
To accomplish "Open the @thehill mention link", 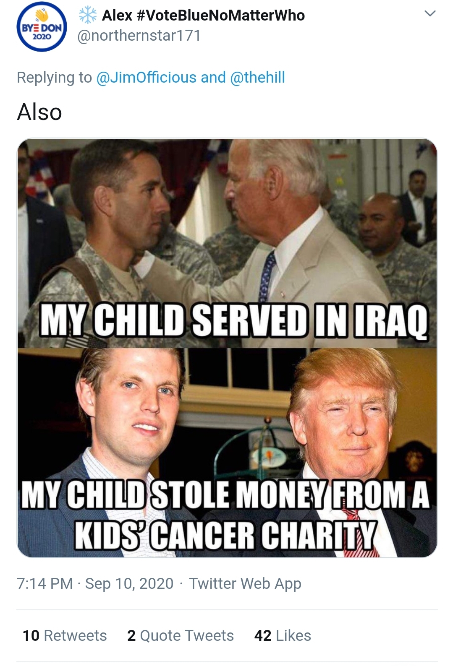I will 258,78.
